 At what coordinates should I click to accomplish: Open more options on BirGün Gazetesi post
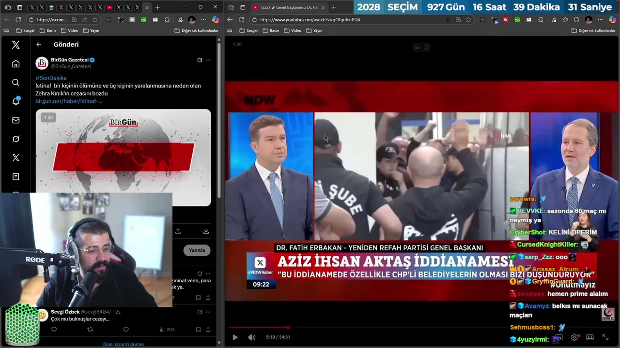point(208,60)
